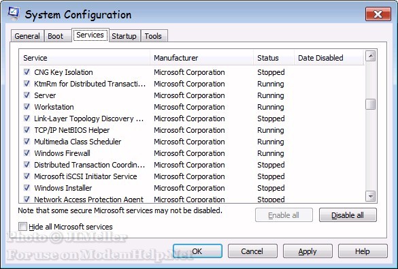Toggle Multimedia Class Scheduler checkbox

click(x=27, y=142)
